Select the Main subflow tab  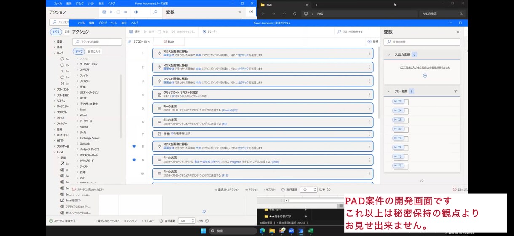pos(169,42)
